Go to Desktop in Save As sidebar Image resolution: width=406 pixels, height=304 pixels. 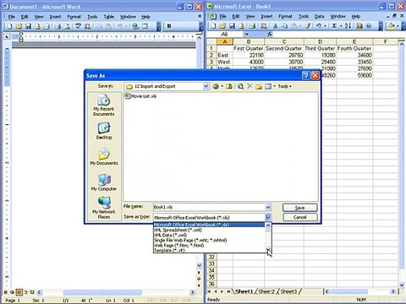tap(104, 131)
